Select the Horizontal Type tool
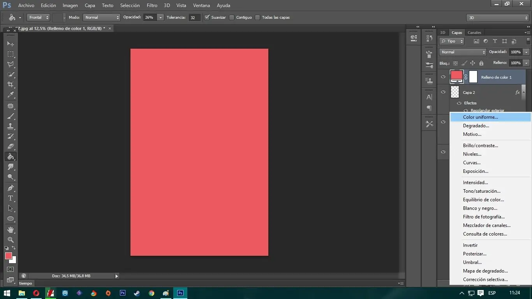 coord(11,198)
